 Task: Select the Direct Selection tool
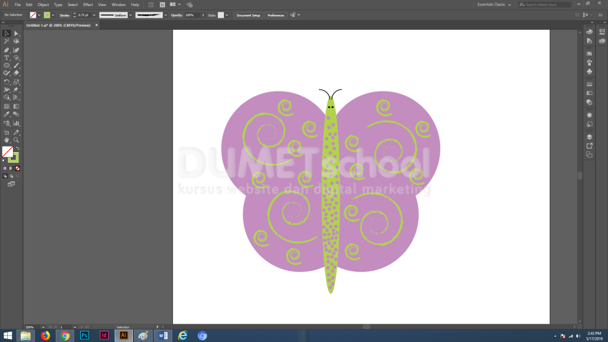pos(16,33)
